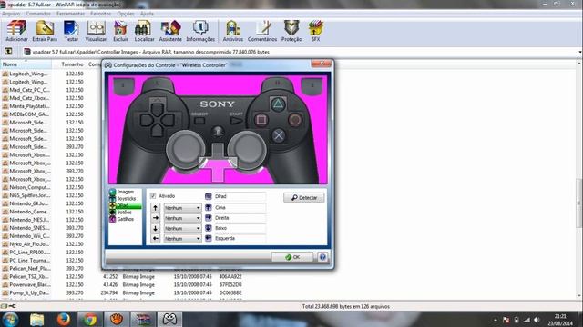
Task: Click the right arrow direction button
Action: pyautogui.click(x=156, y=218)
